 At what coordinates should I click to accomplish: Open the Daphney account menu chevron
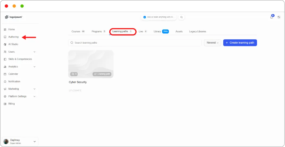[35, 142]
